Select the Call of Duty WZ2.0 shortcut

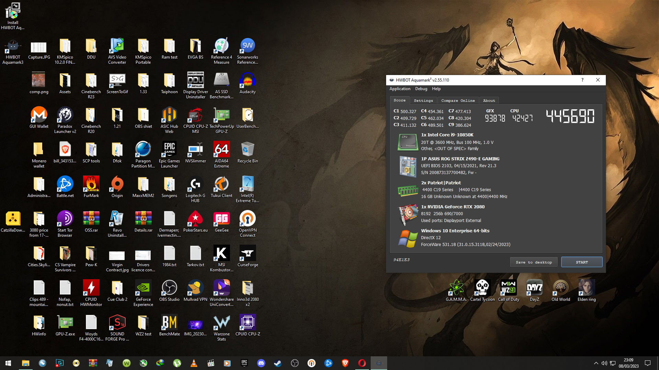click(508, 291)
